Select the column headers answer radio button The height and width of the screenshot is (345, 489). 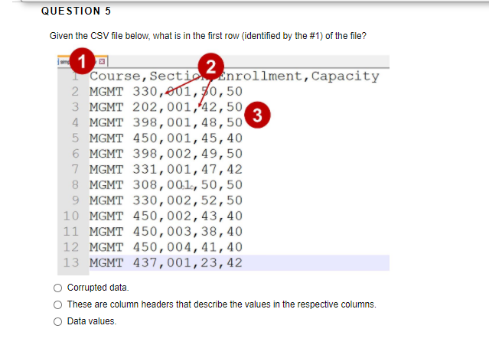(x=57, y=304)
